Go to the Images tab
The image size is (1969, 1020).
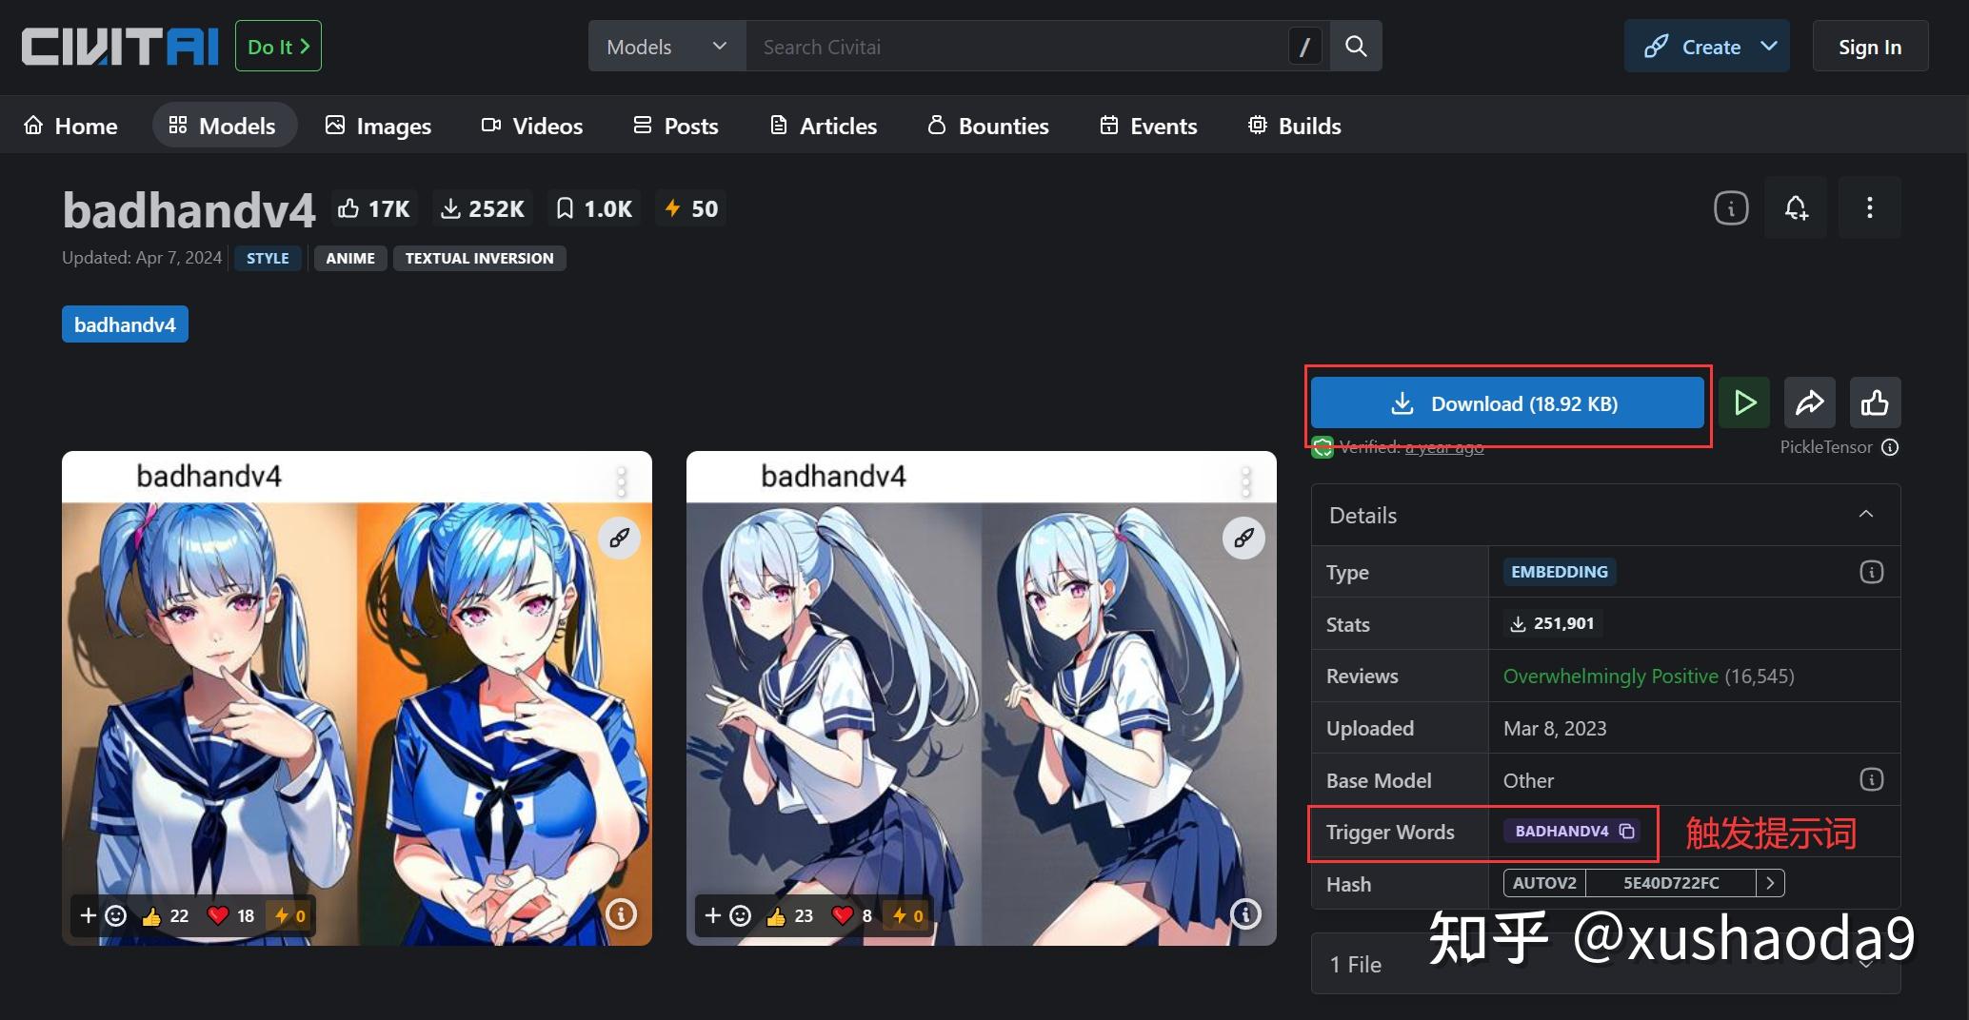click(x=378, y=126)
